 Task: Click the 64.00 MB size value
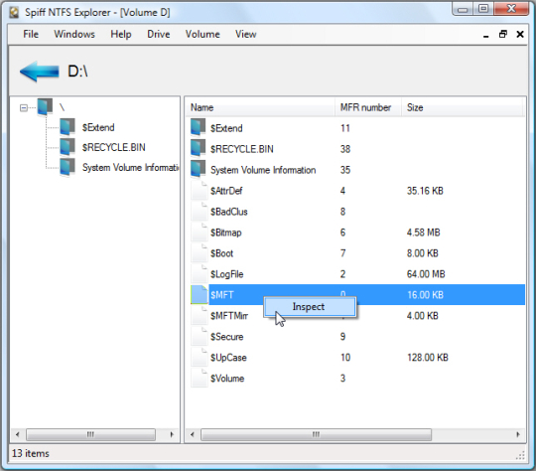[426, 274]
